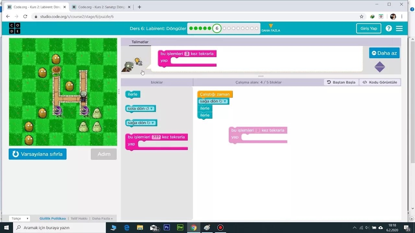Select the Çalıştığı zaman block
The height and width of the screenshot is (233, 415).
pos(215,94)
